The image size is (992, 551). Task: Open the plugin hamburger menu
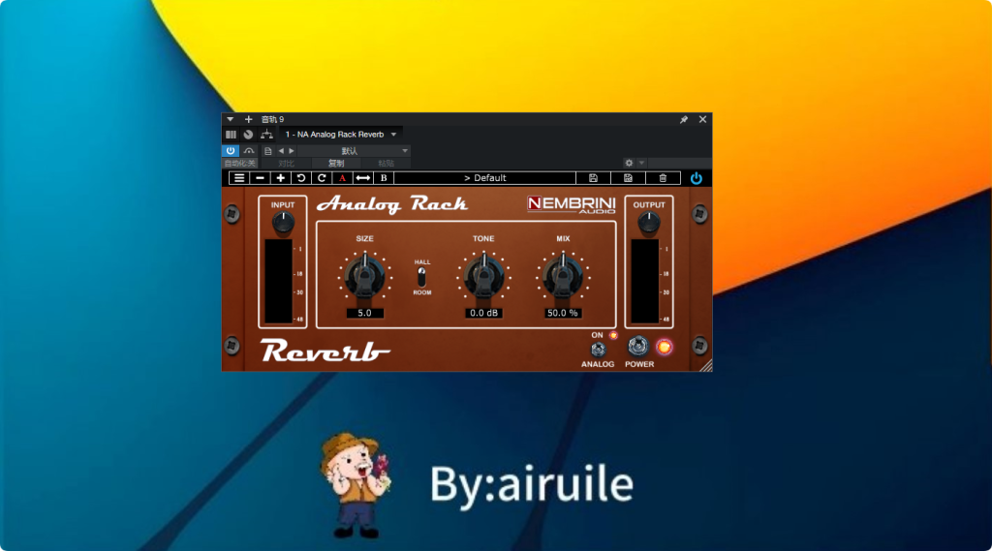(x=239, y=178)
